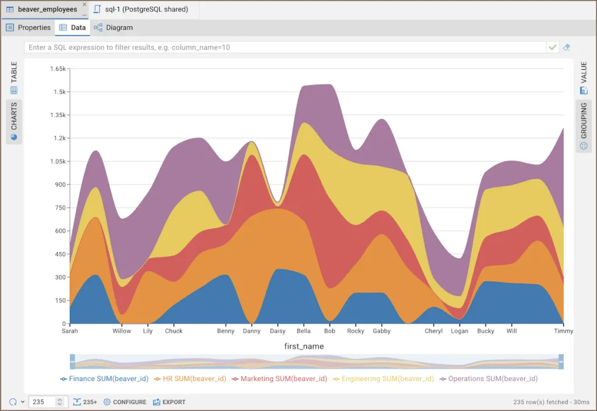Toggle Engineering SUM(beaver_id) legend entry

(383, 378)
